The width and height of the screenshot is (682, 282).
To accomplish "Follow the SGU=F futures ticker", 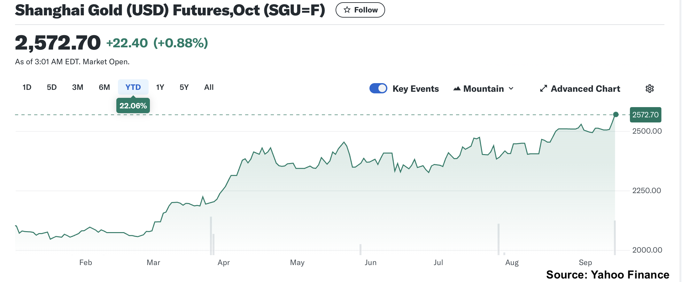I will point(360,10).
